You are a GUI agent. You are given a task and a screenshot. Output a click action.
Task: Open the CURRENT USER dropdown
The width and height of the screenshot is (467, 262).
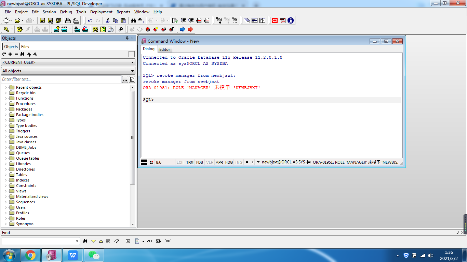pyautogui.click(x=68, y=62)
